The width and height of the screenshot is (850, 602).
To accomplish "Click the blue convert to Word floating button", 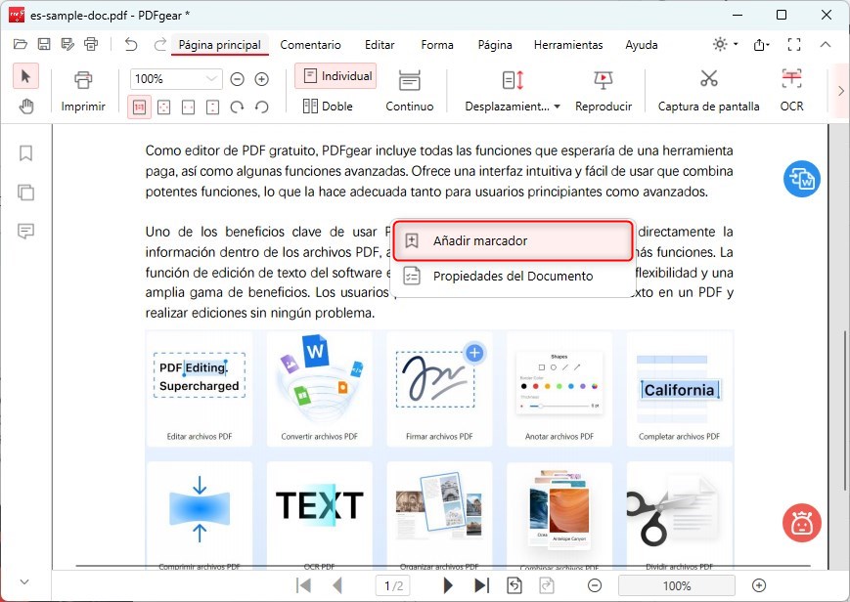I will click(802, 179).
